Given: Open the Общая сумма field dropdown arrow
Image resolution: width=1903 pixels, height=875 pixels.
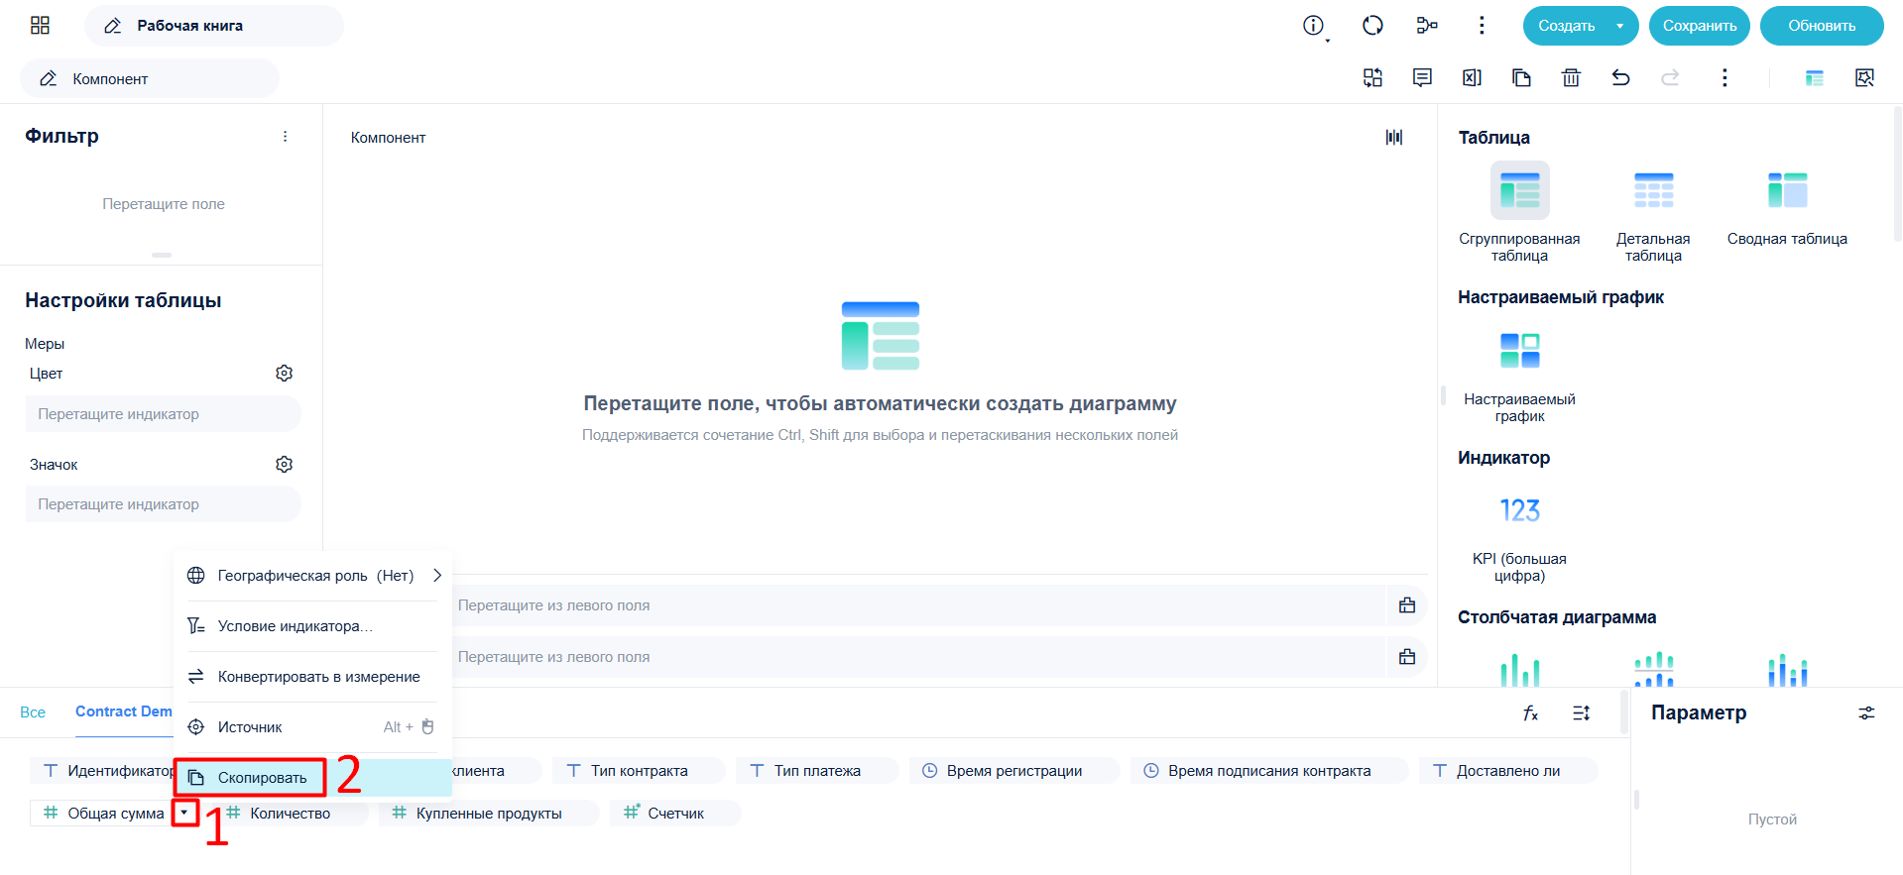Looking at the screenshot, I should [x=184, y=813].
